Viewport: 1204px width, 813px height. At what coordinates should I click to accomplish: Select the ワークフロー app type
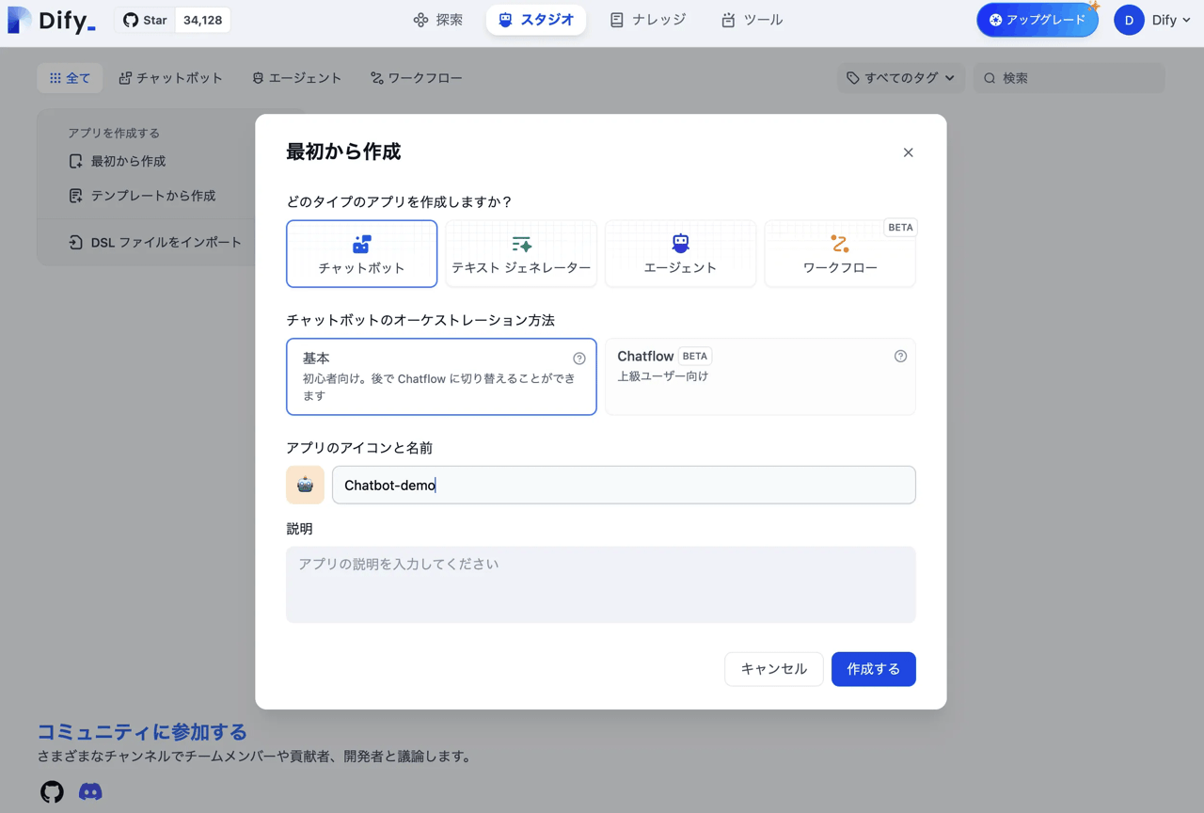click(x=840, y=254)
